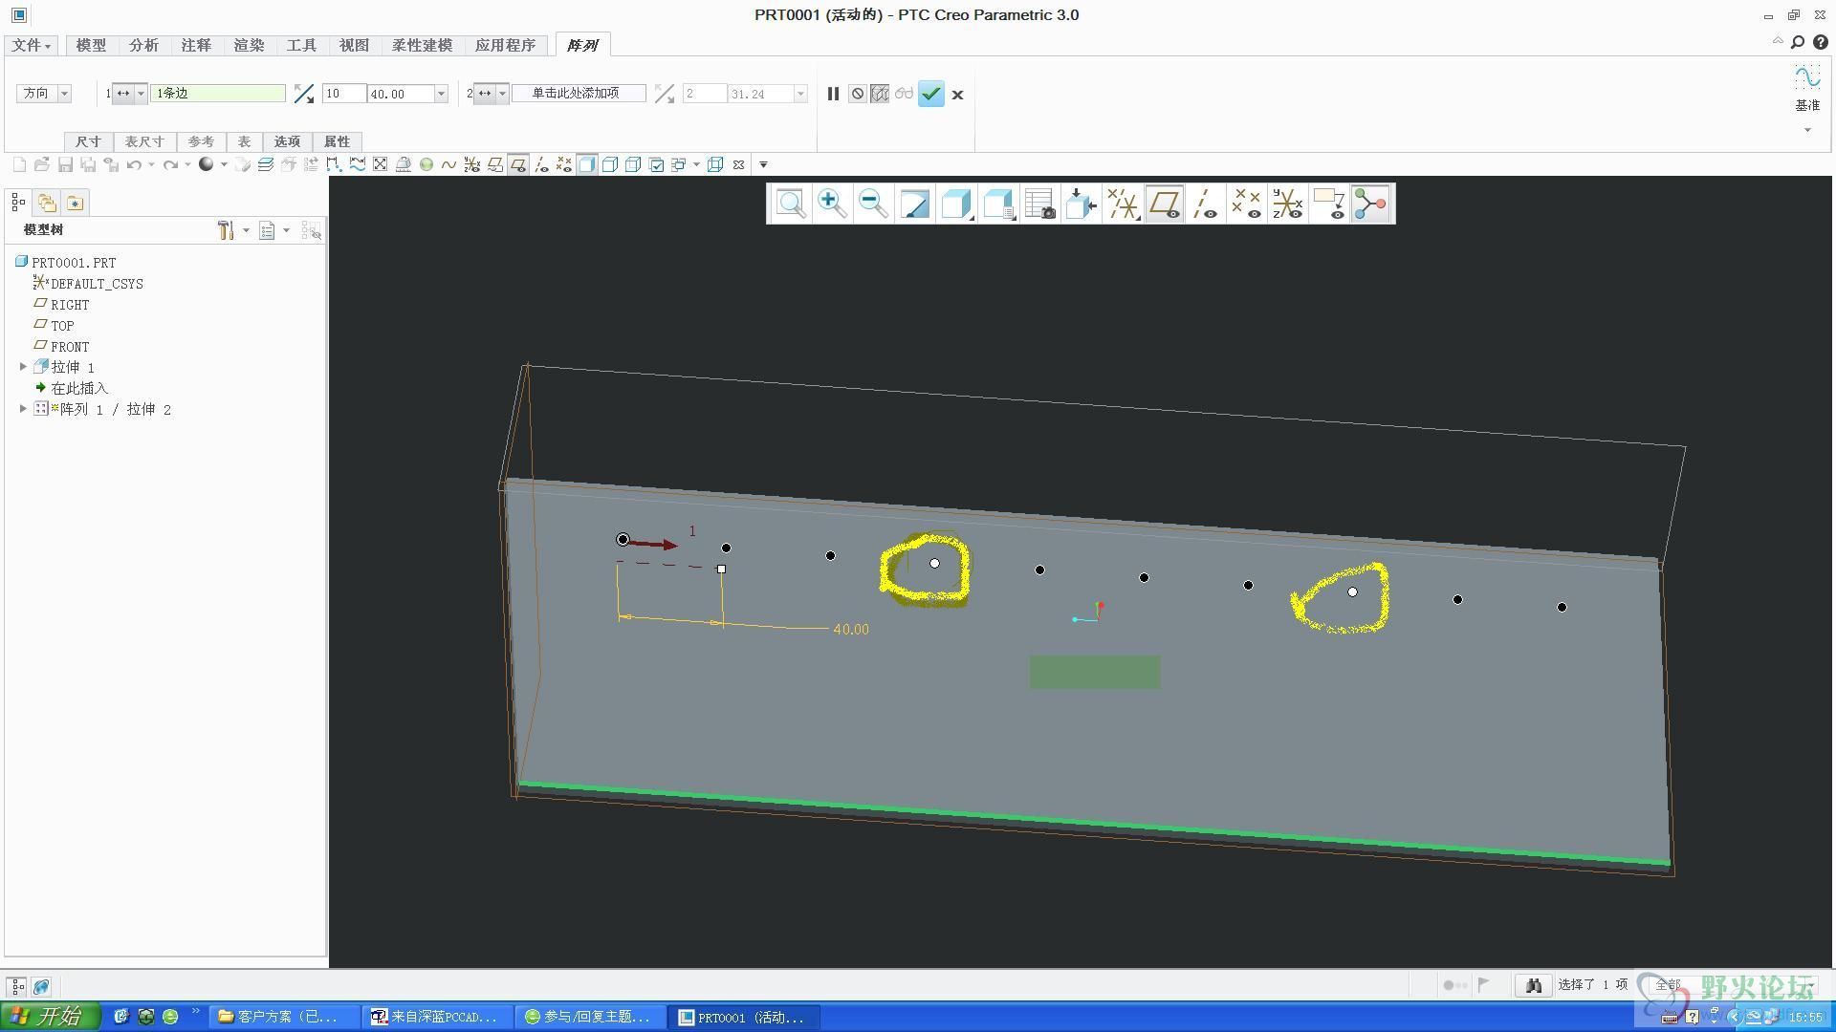Switch to the 应用程序 ribbon tab
The height and width of the screenshot is (1032, 1836).
[505, 45]
